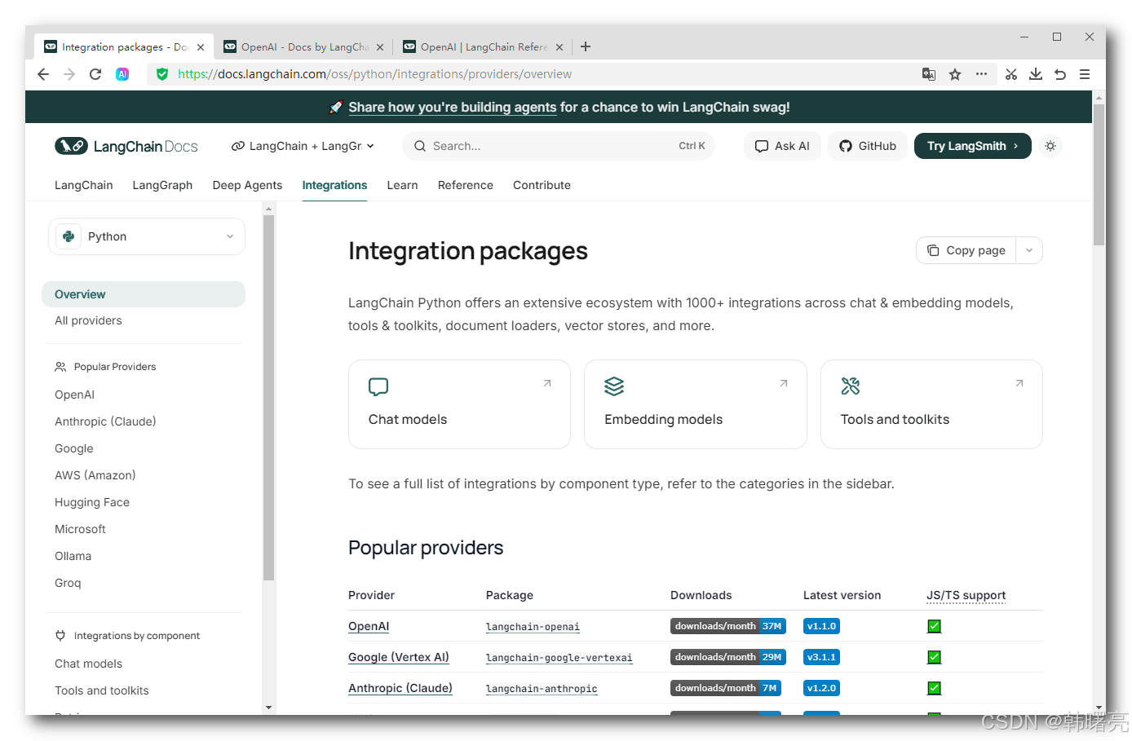The width and height of the screenshot is (1132, 741).
Task: Bookmark page with the star icon
Action: tap(955, 74)
